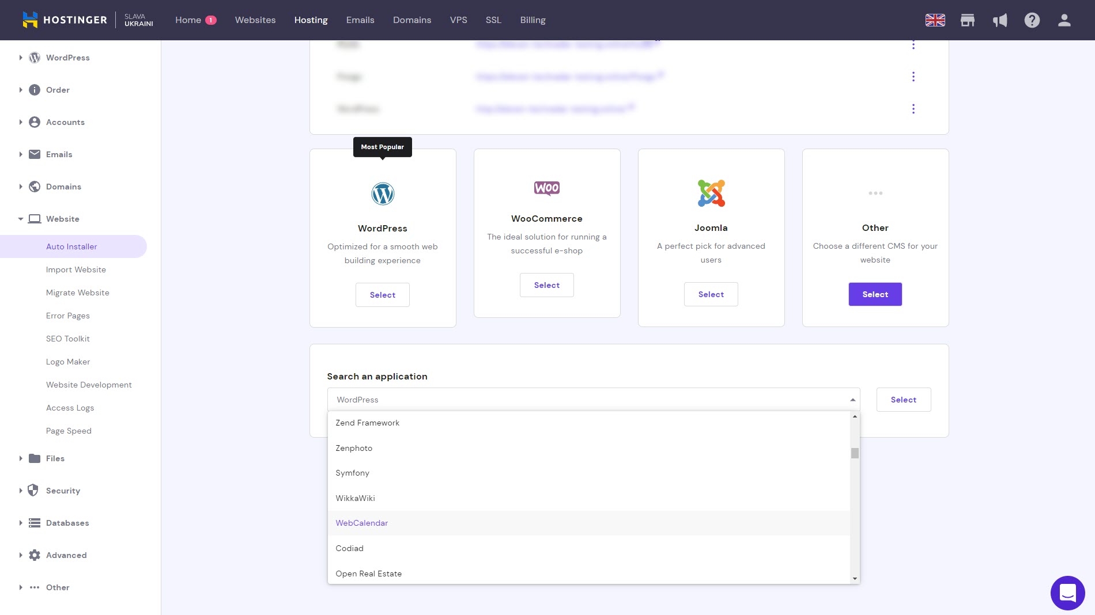The height and width of the screenshot is (615, 1095).
Task: Select the WordPress card button
Action: click(383, 295)
